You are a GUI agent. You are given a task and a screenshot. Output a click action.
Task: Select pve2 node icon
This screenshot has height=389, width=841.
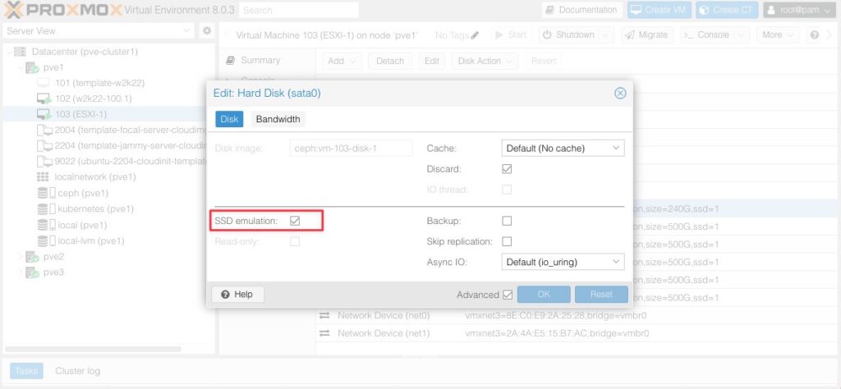tap(32, 257)
